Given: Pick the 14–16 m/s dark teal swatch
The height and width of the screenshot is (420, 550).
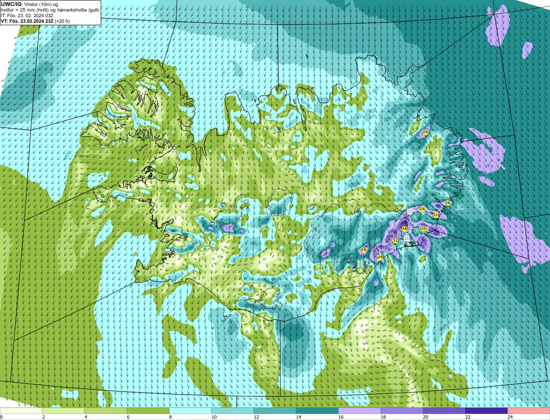Looking at the screenshot, I should pos(318,411).
